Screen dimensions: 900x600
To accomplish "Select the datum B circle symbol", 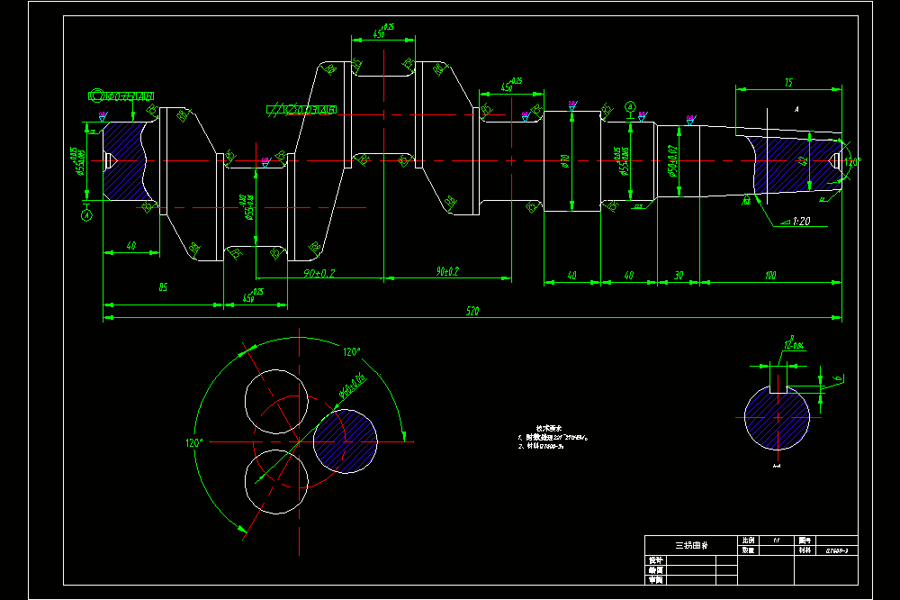I will point(630,107).
